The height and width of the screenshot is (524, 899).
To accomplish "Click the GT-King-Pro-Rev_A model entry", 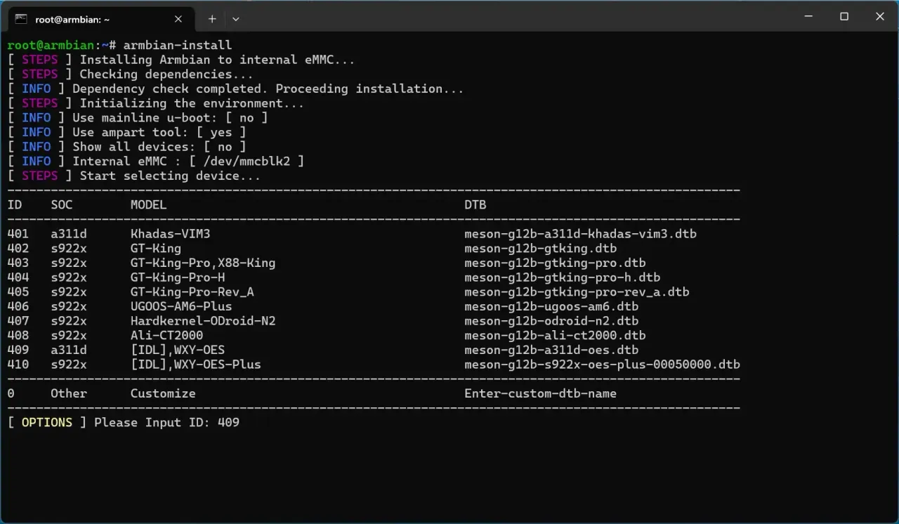I will [x=192, y=292].
